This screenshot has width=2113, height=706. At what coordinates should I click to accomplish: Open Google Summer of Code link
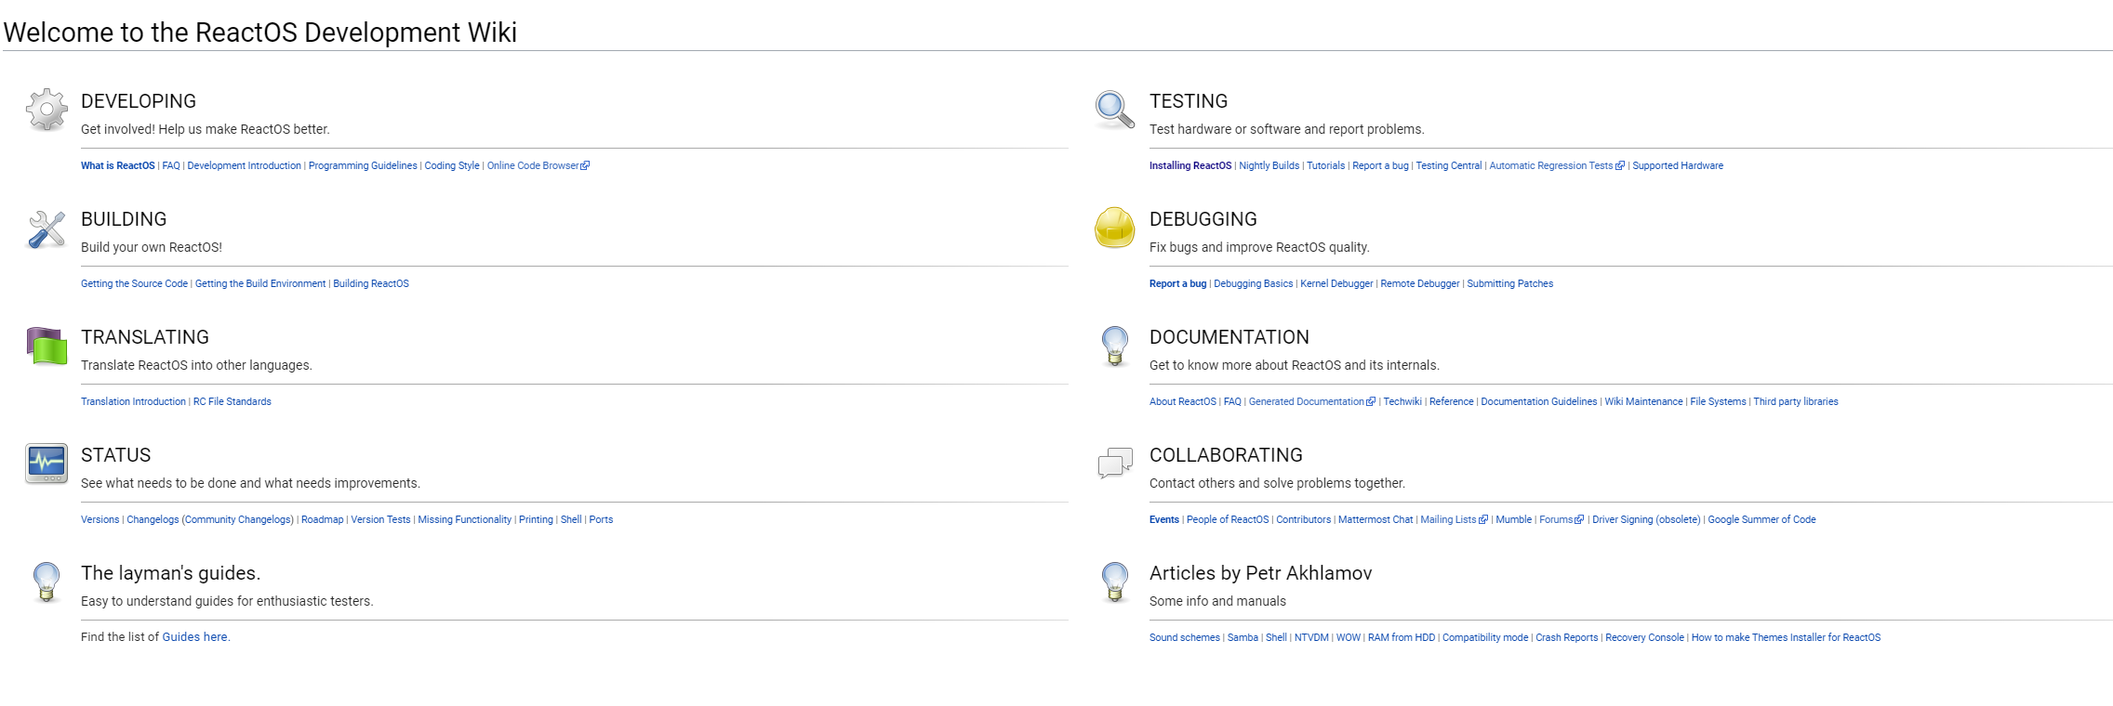point(1761,519)
